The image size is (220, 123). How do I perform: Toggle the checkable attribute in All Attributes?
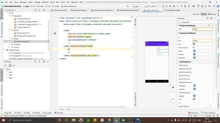[x=195, y=86]
